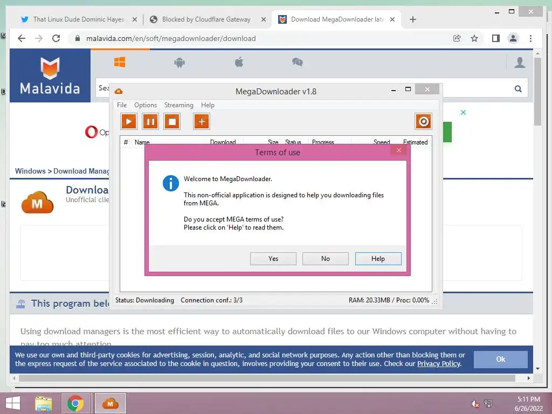Screen dimensions: 552x414
Task: Click the Help button in Terms dialog
Action: coord(378,259)
